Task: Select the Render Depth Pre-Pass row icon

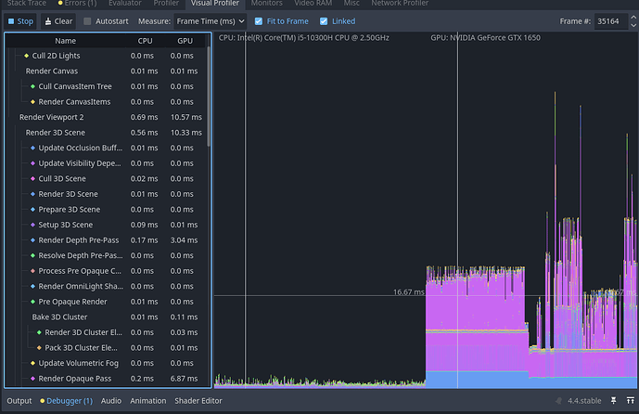Action: (x=32, y=240)
